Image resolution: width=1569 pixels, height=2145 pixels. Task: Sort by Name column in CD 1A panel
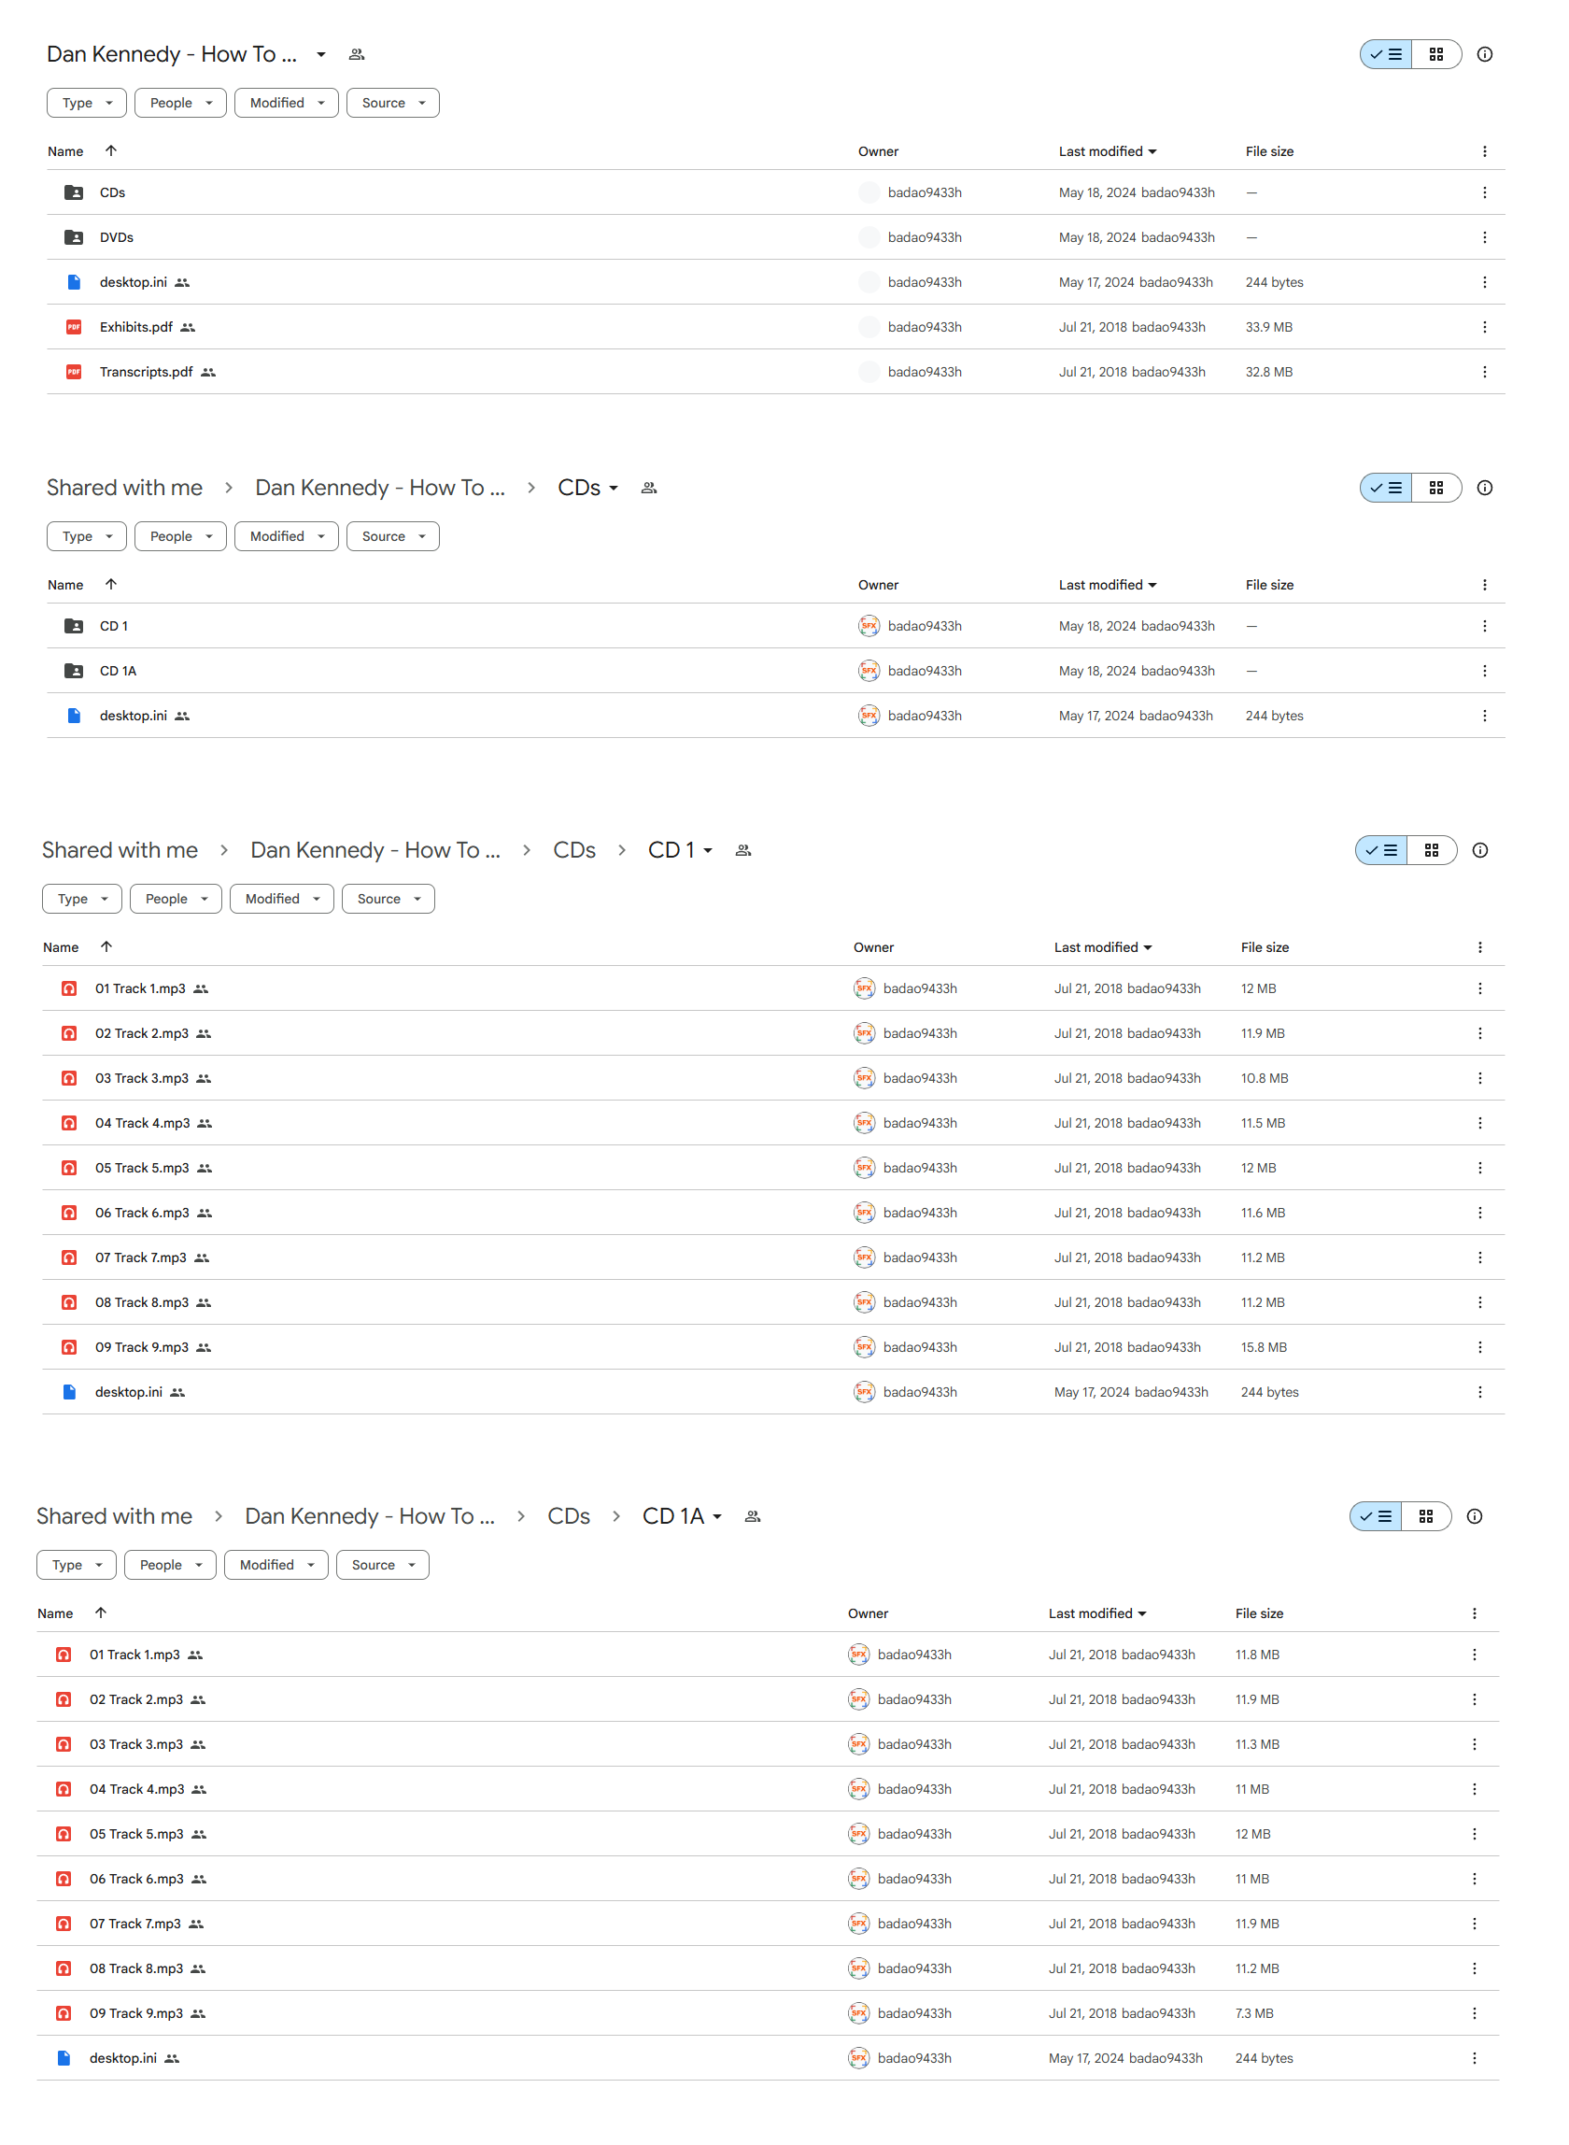[55, 1613]
